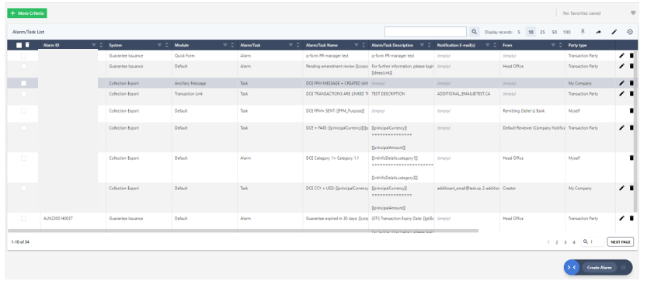This screenshot has width=647, height=281.
Task: Check the DCE + PAID row checkbox
Action: click(x=23, y=128)
